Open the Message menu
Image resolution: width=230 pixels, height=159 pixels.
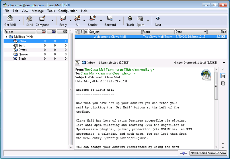[38, 11]
